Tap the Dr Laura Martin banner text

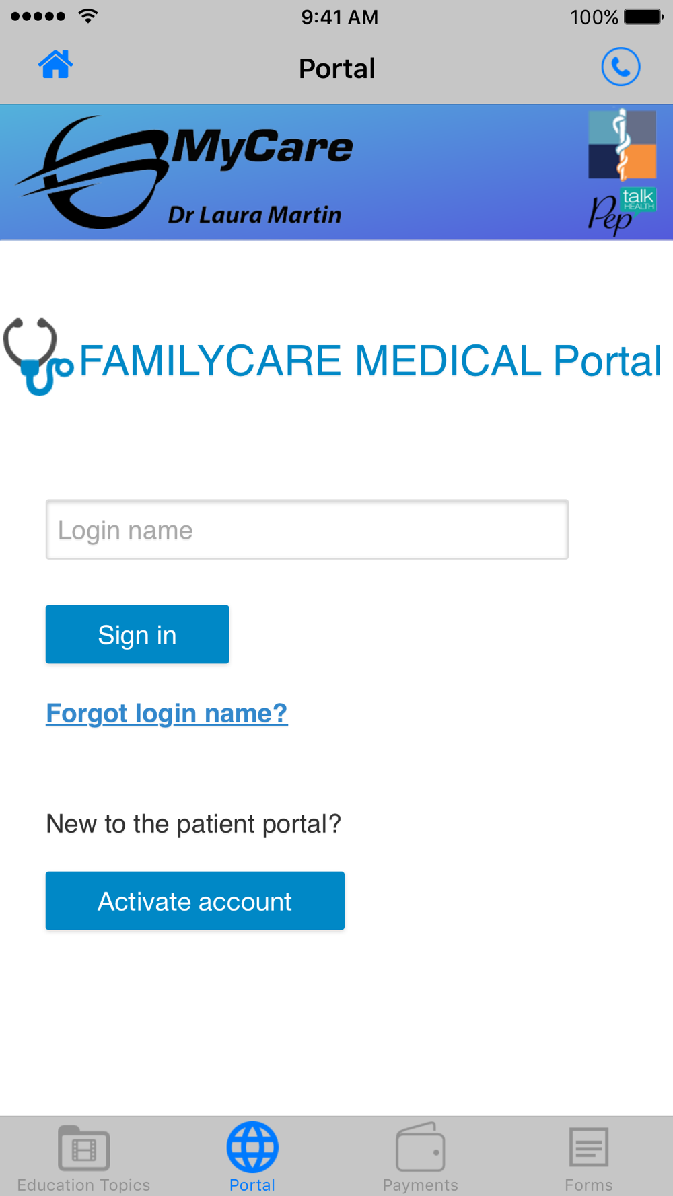pyautogui.click(x=254, y=215)
